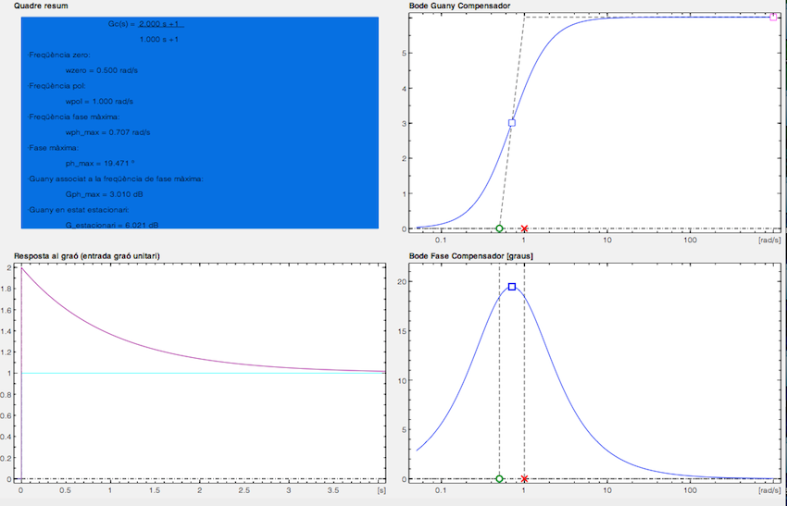Click the 'Freqüència pol:' label
This screenshot has height=506, width=787.
tap(56, 86)
